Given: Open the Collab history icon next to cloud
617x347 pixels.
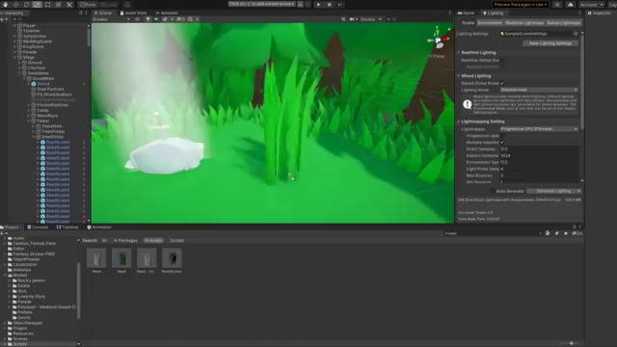Looking at the screenshot, I should [x=557, y=5].
